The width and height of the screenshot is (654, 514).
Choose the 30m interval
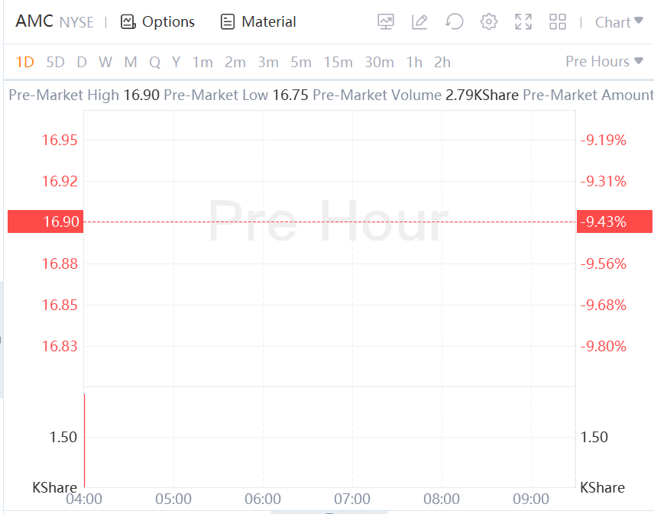[x=379, y=62]
